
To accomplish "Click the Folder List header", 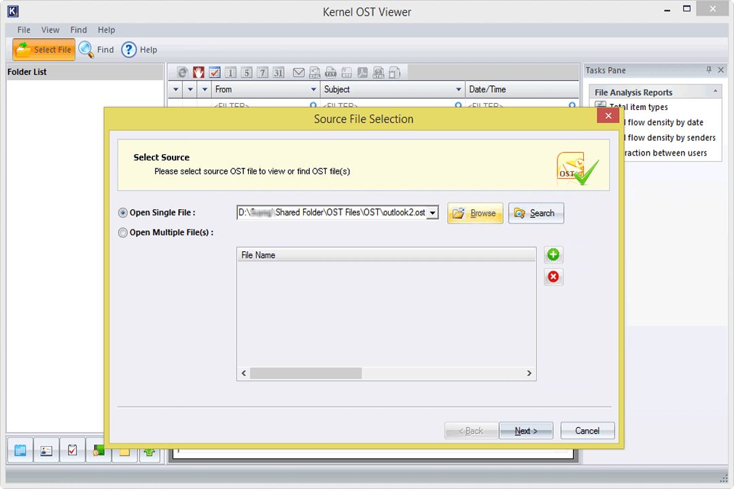I will (85, 72).
